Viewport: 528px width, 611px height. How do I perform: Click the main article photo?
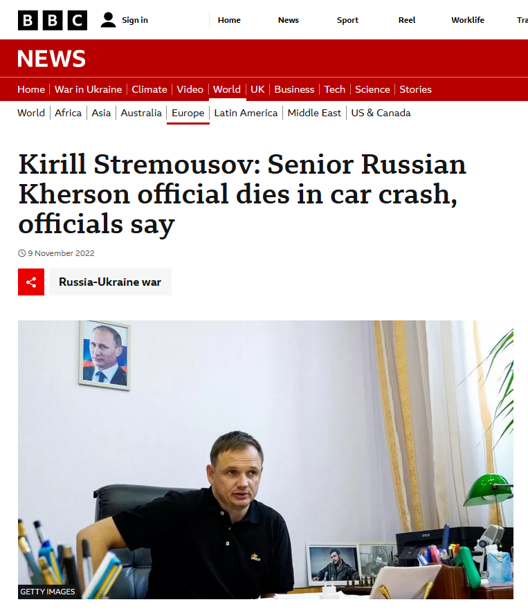click(265, 459)
